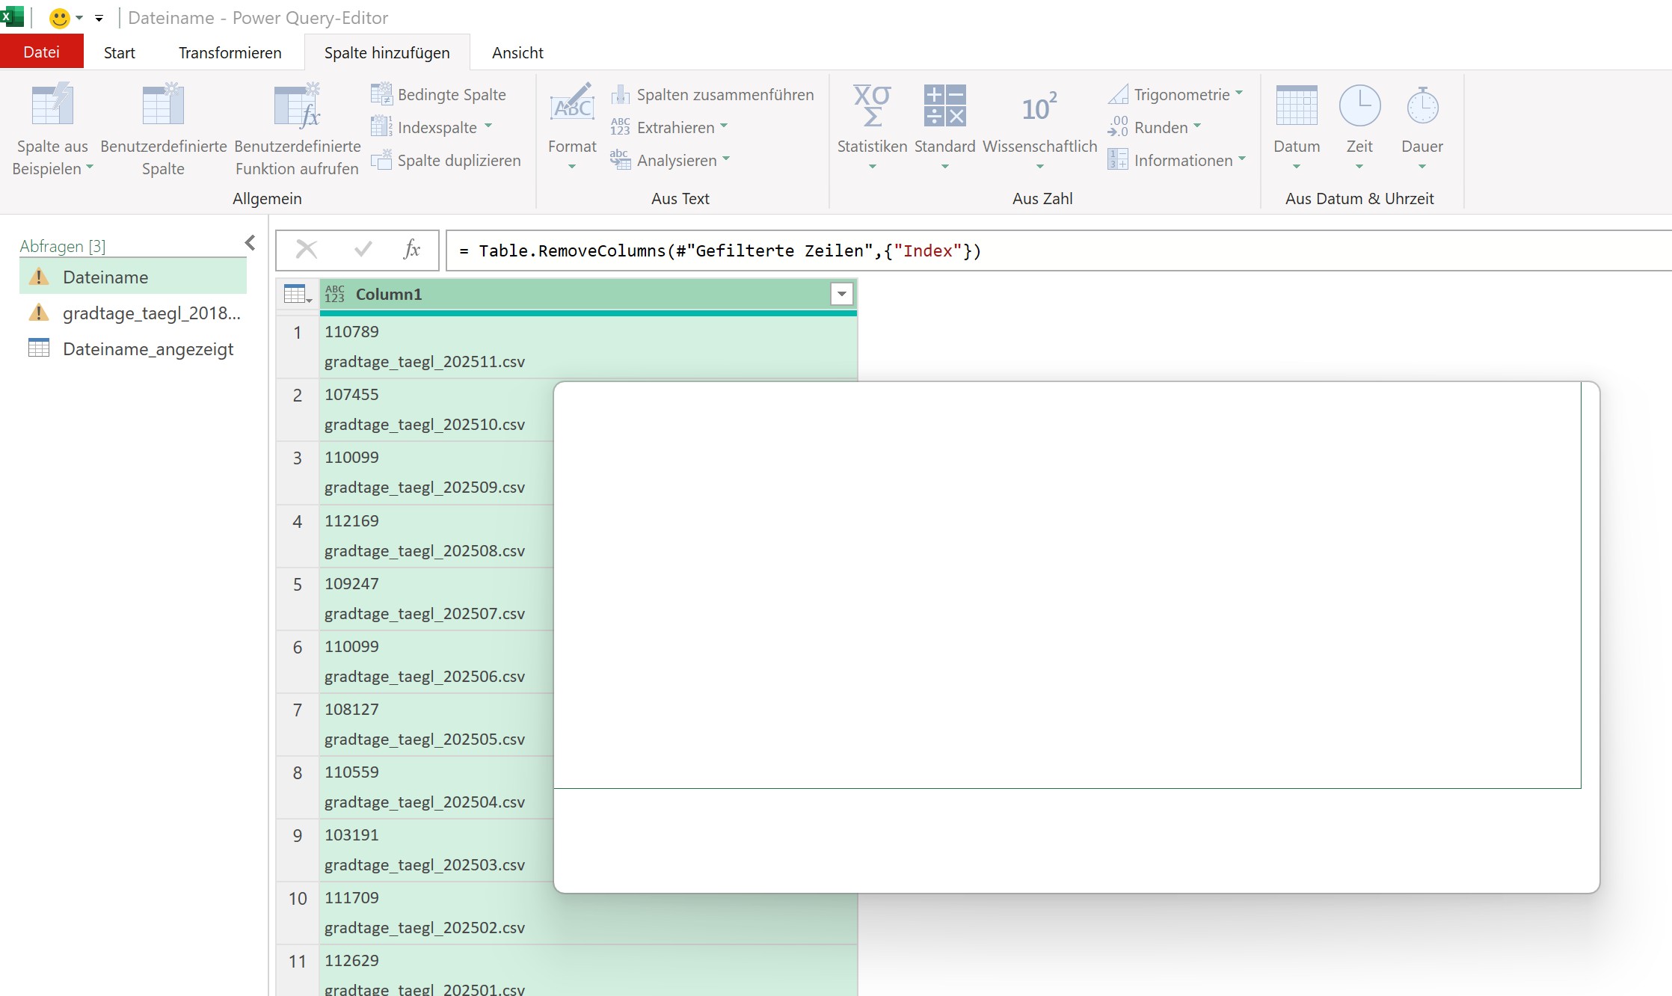The image size is (1672, 996).
Task: Open the Column1 filter dropdown
Action: pos(841,295)
